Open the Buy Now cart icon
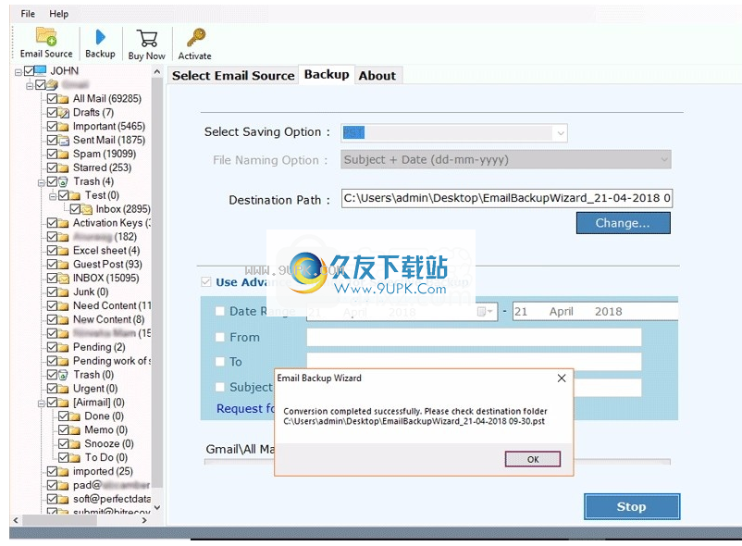742x546 pixels. pyautogui.click(x=147, y=38)
